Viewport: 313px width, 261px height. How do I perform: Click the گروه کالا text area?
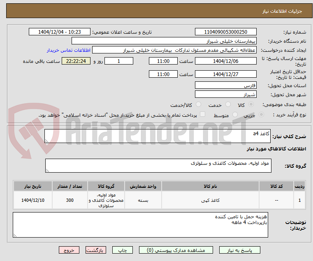158,166
